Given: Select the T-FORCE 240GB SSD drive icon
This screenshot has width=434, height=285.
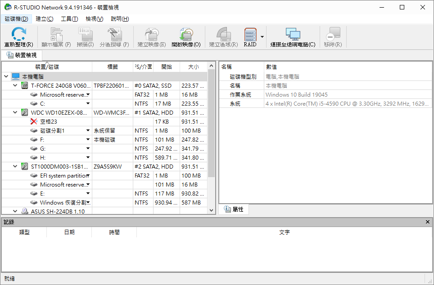Looking at the screenshot, I should pyautogui.click(x=25, y=86).
